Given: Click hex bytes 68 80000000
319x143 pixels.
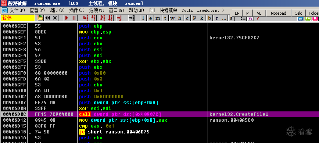Looking at the screenshot, I should [x=51, y=73].
